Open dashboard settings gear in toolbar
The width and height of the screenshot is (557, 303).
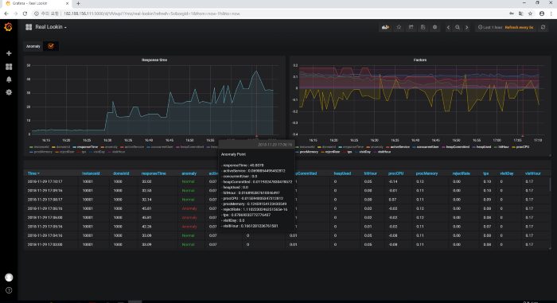434,27
